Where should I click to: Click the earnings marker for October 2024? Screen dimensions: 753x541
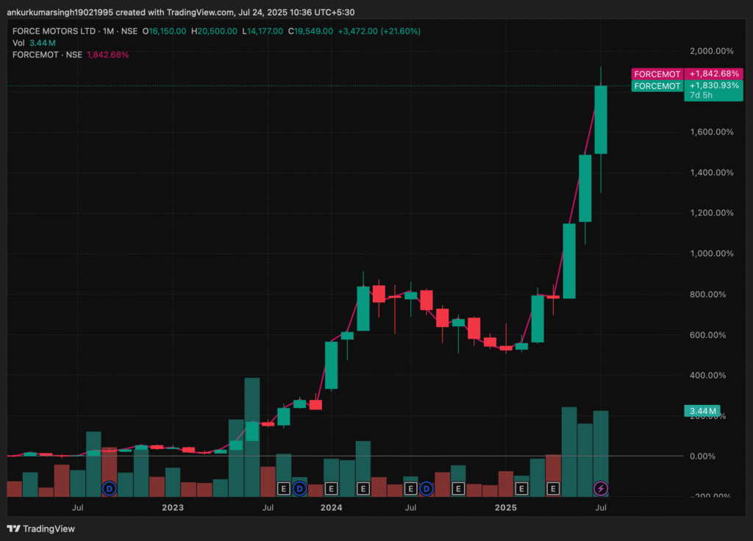[458, 489]
